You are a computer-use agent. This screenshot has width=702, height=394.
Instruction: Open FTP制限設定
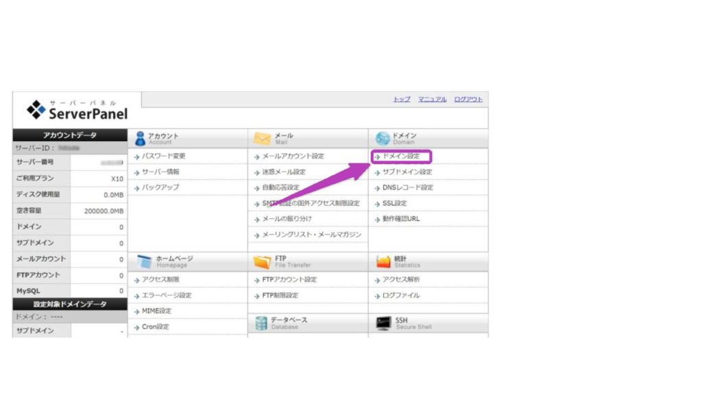[280, 295]
